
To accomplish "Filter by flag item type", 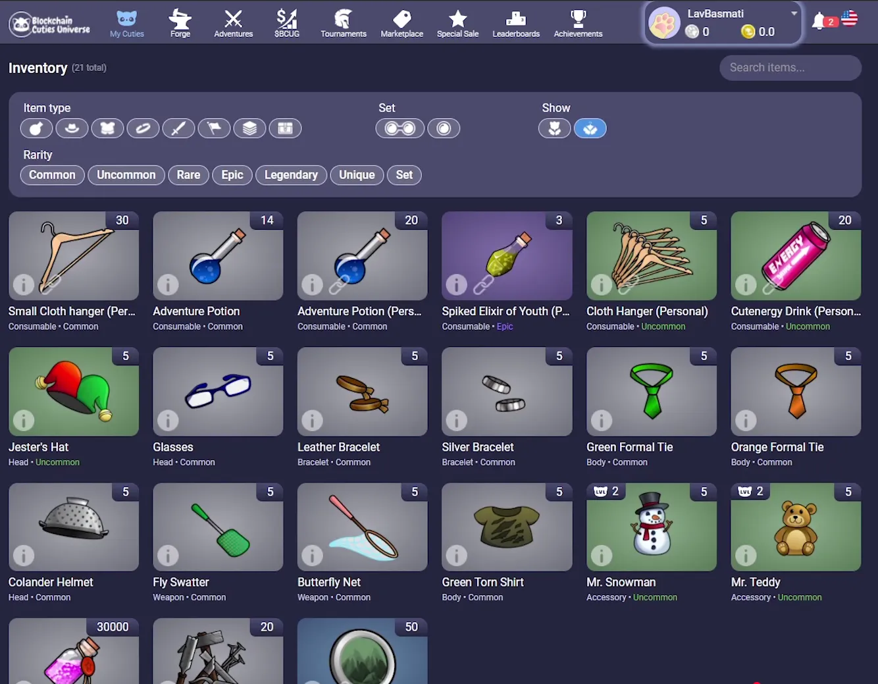I will coord(215,128).
